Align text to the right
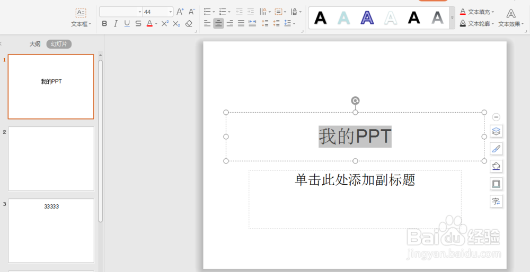 pyautogui.click(x=230, y=23)
